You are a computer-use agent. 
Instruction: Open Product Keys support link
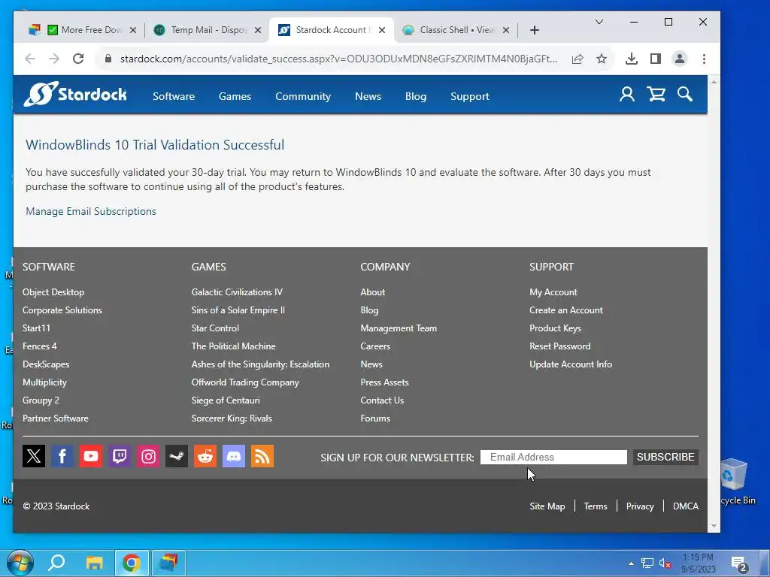tap(555, 328)
